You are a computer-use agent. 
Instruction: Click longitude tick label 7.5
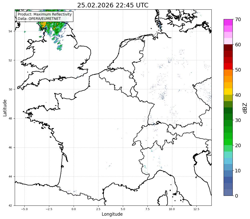tap(147, 209)
